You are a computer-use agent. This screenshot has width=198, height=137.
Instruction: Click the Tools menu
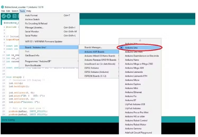click(x=22, y=11)
